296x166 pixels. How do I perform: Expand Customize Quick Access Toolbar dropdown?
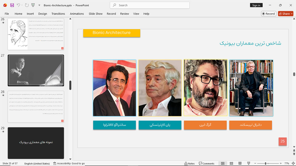[x=39, y=5]
